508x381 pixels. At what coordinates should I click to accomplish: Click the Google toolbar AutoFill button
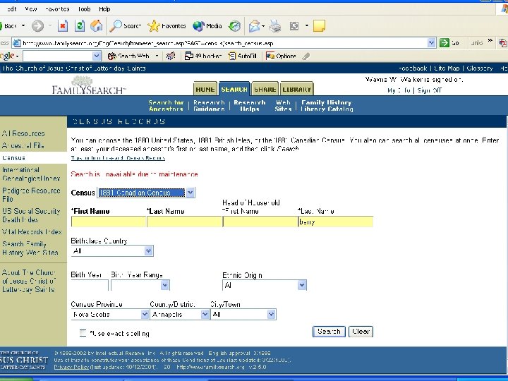click(x=242, y=56)
